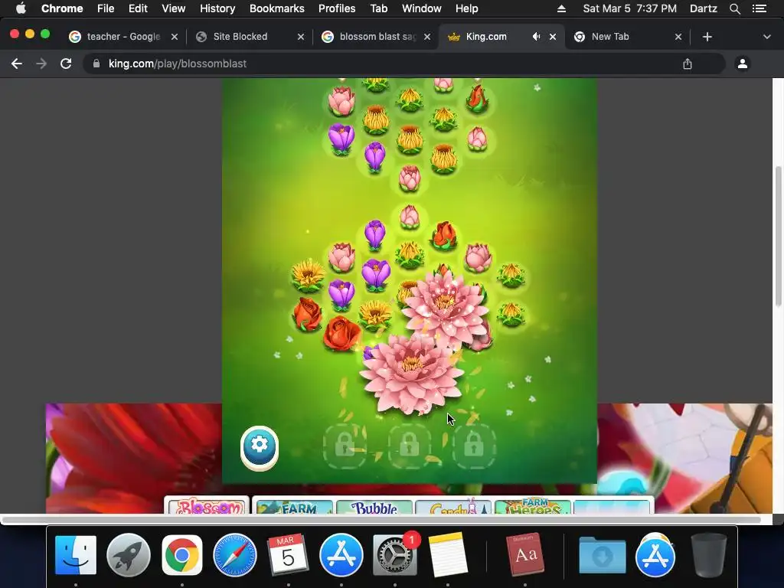Select the Farm Heroes game thumbnail

pyautogui.click(x=533, y=507)
